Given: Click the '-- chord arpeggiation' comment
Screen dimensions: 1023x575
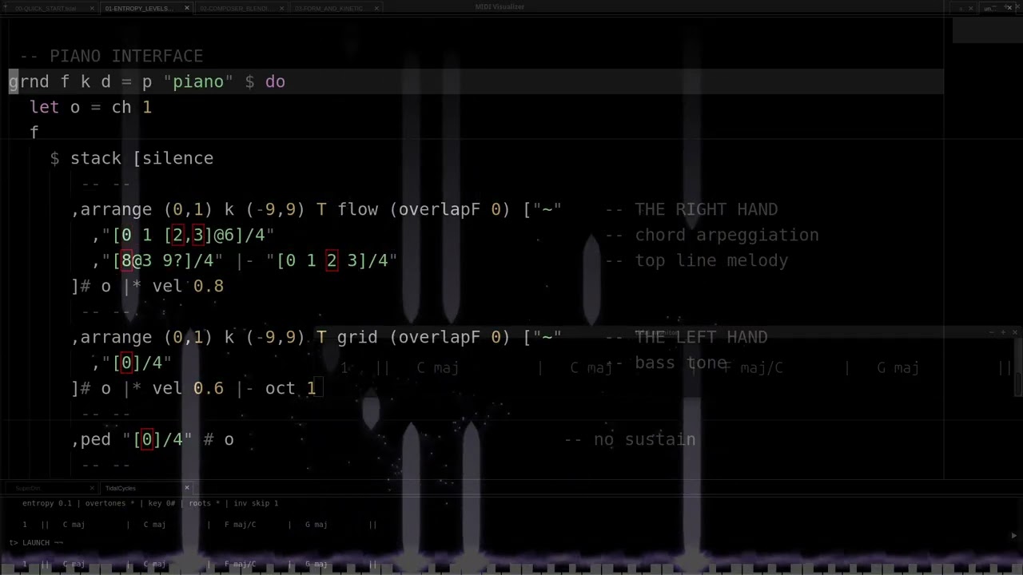Looking at the screenshot, I should (x=711, y=235).
